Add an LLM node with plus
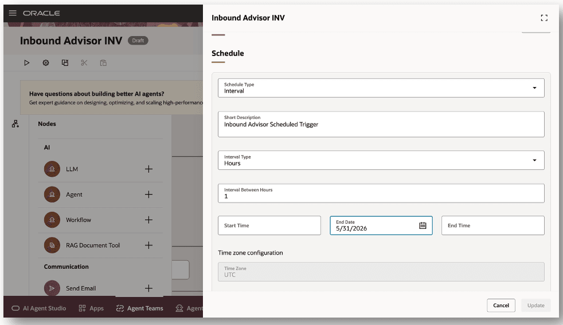The image size is (563, 325). coord(148,169)
